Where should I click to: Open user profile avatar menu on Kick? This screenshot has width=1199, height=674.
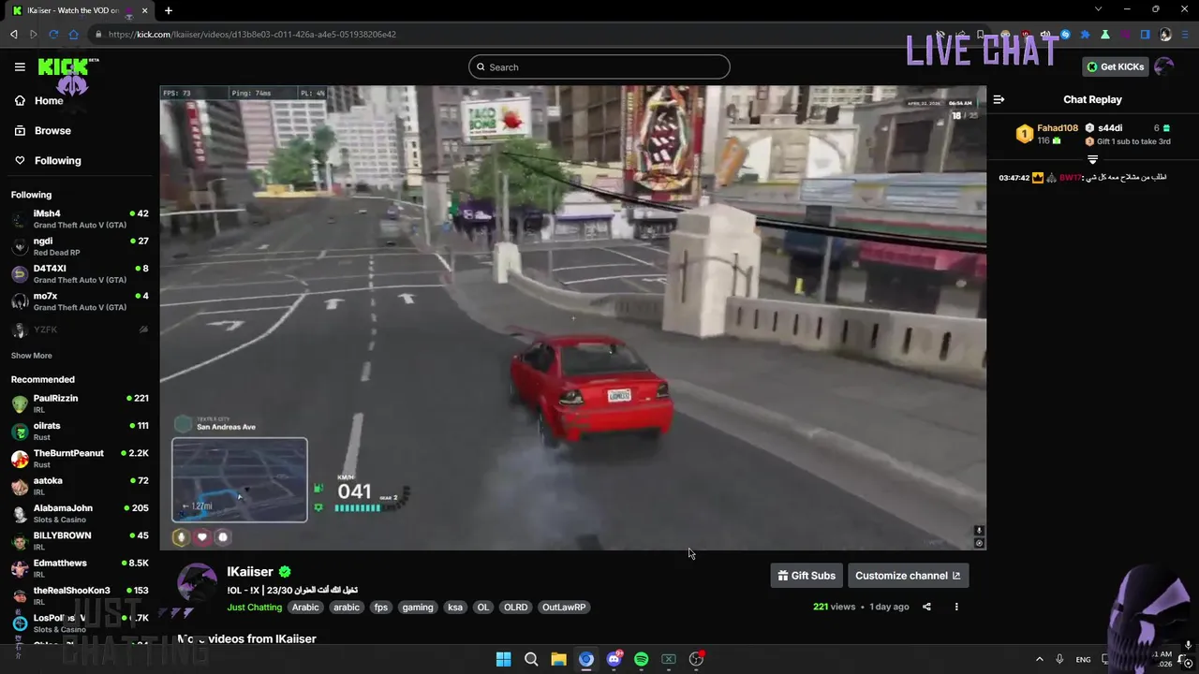(x=1164, y=66)
